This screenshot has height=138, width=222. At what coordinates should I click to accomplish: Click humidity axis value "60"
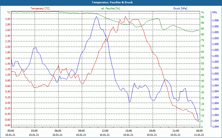tap(203, 58)
